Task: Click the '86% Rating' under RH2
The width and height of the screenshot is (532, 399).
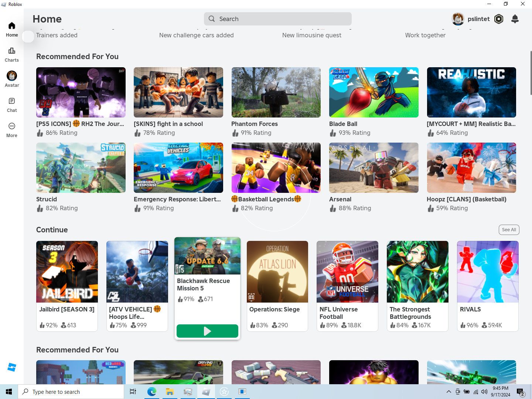Action: pyautogui.click(x=61, y=133)
